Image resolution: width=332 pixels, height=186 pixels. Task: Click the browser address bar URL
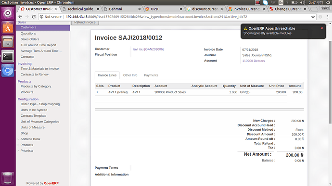click(x=156, y=17)
